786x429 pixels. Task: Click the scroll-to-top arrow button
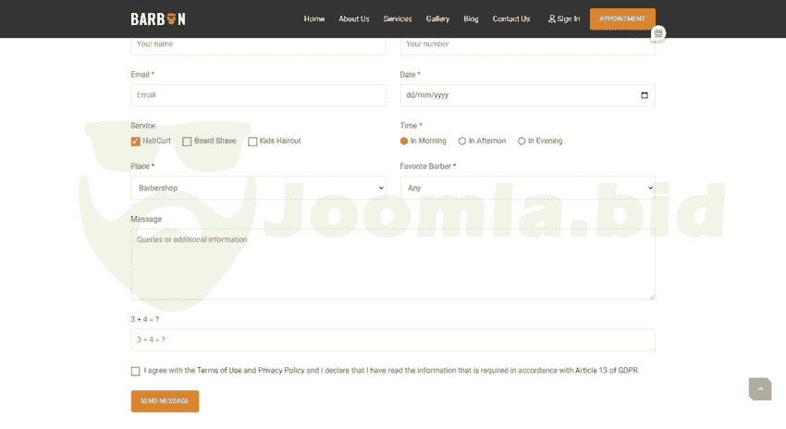(x=759, y=389)
